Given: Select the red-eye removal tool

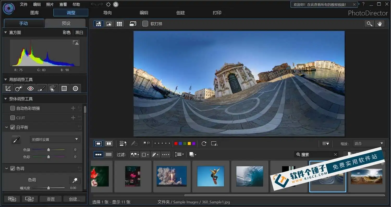Looking at the screenshot, I should [30, 88].
